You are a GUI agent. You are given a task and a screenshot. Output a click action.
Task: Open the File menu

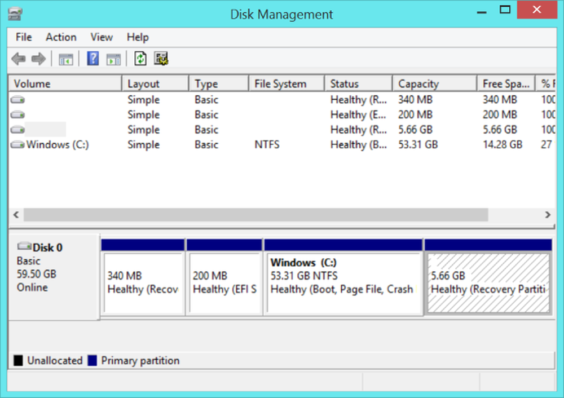[x=24, y=37]
